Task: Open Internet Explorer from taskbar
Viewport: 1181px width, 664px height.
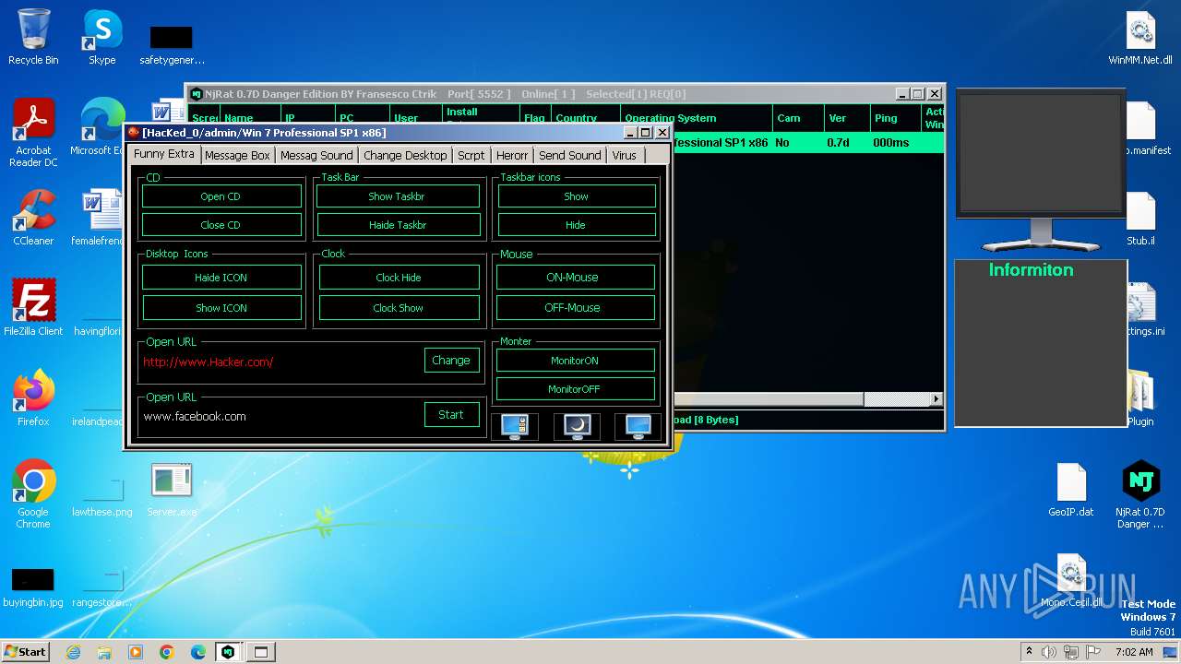Action: pos(73,652)
